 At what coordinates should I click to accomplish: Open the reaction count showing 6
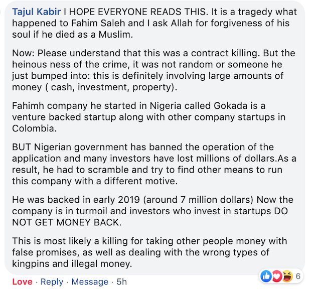[x=298, y=276]
